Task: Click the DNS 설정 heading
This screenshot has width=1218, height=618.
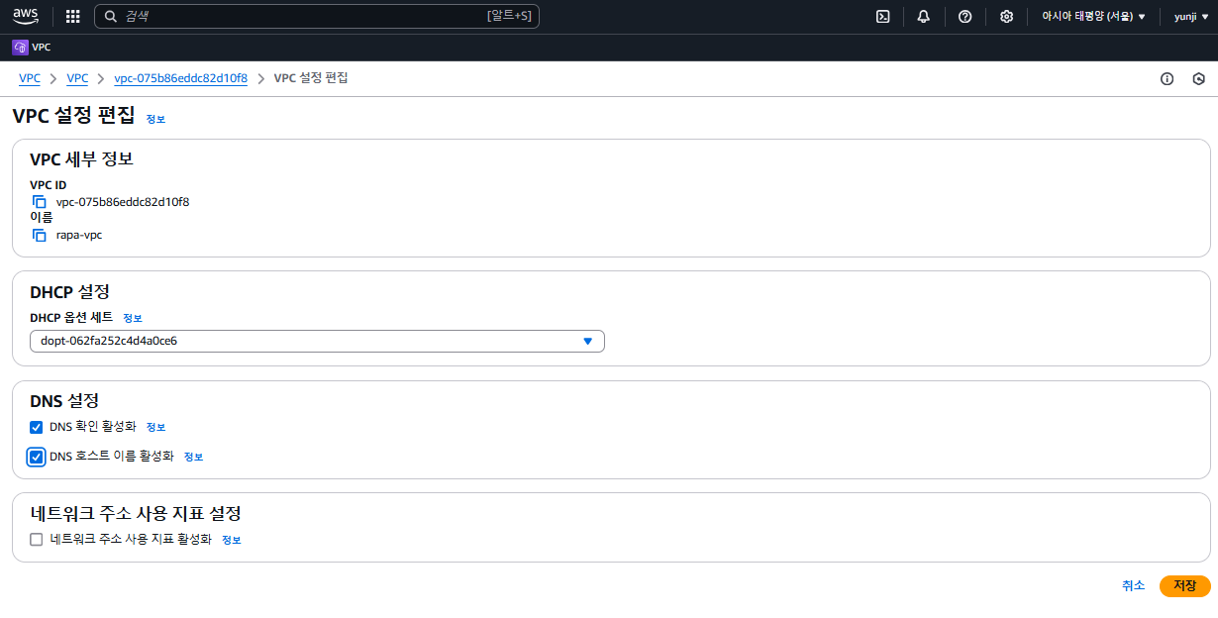Action: pos(64,401)
